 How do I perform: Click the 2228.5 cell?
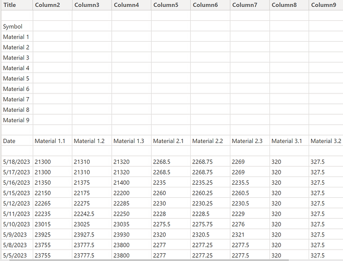pyautogui.click(x=210, y=214)
